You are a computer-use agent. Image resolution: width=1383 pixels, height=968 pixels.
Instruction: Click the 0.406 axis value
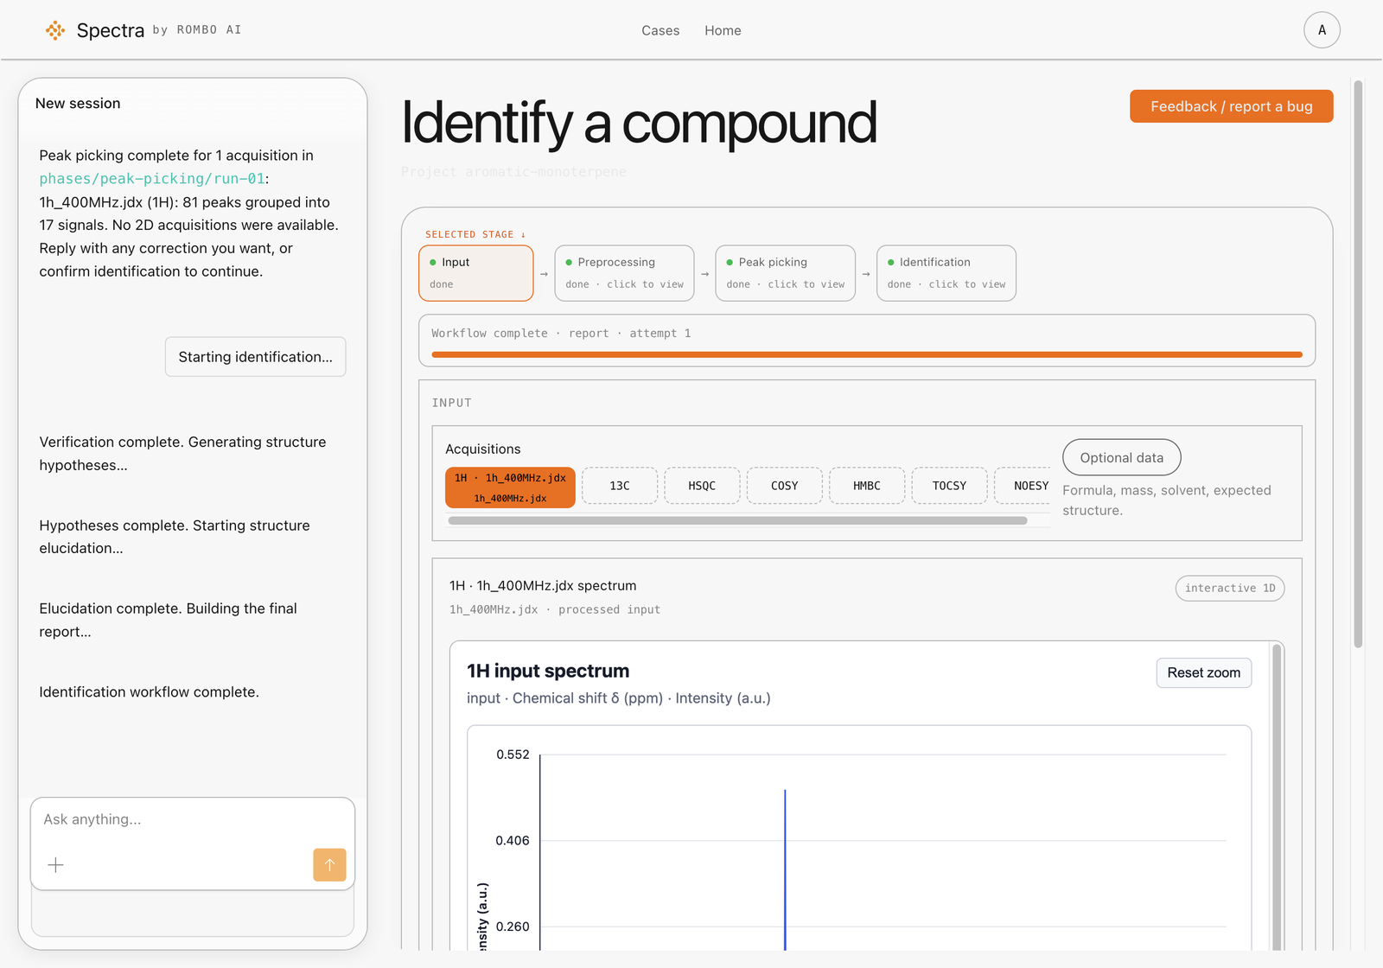tap(513, 840)
